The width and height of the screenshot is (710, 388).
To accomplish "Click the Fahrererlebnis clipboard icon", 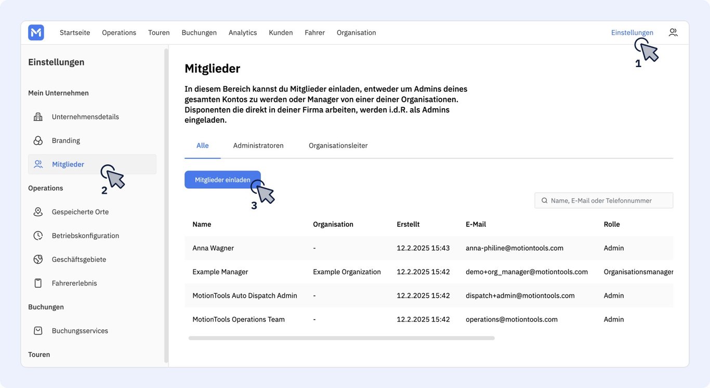I will 38,283.
